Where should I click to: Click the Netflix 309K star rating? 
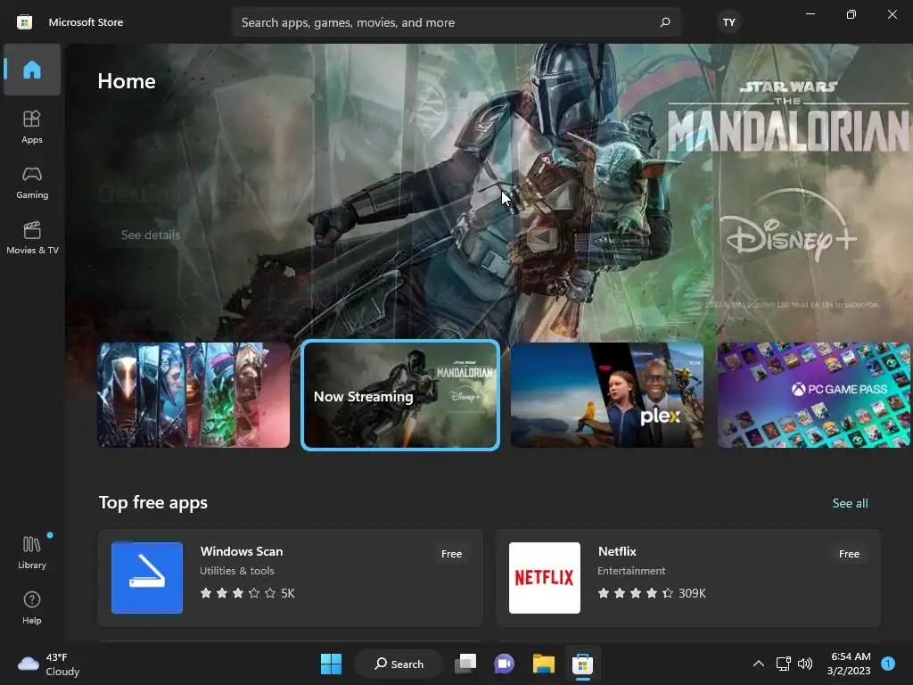pyautogui.click(x=652, y=593)
